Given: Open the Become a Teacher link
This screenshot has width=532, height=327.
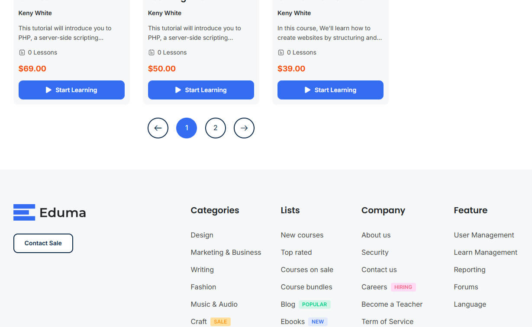Looking at the screenshot, I should pos(392,305).
